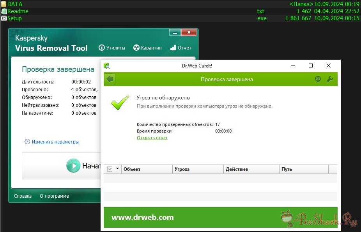Close the Kaspersky Virus Removal Tool window
This screenshot has width=361, height=232.
(189, 32)
